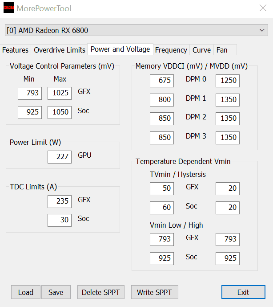Screen dimensions: 273x307
Task: Open the Curve tab
Action: point(201,50)
